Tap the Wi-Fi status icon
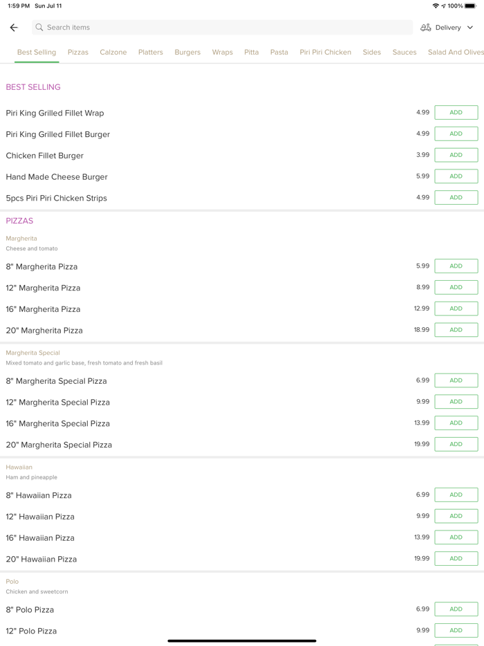This screenshot has height=646, width=484. (x=436, y=6)
